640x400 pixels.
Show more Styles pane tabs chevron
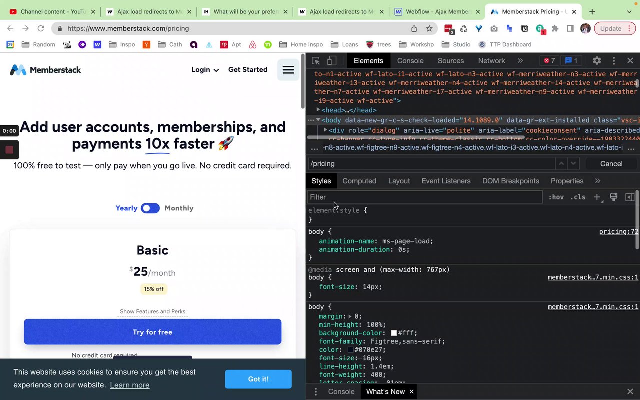point(598,181)
